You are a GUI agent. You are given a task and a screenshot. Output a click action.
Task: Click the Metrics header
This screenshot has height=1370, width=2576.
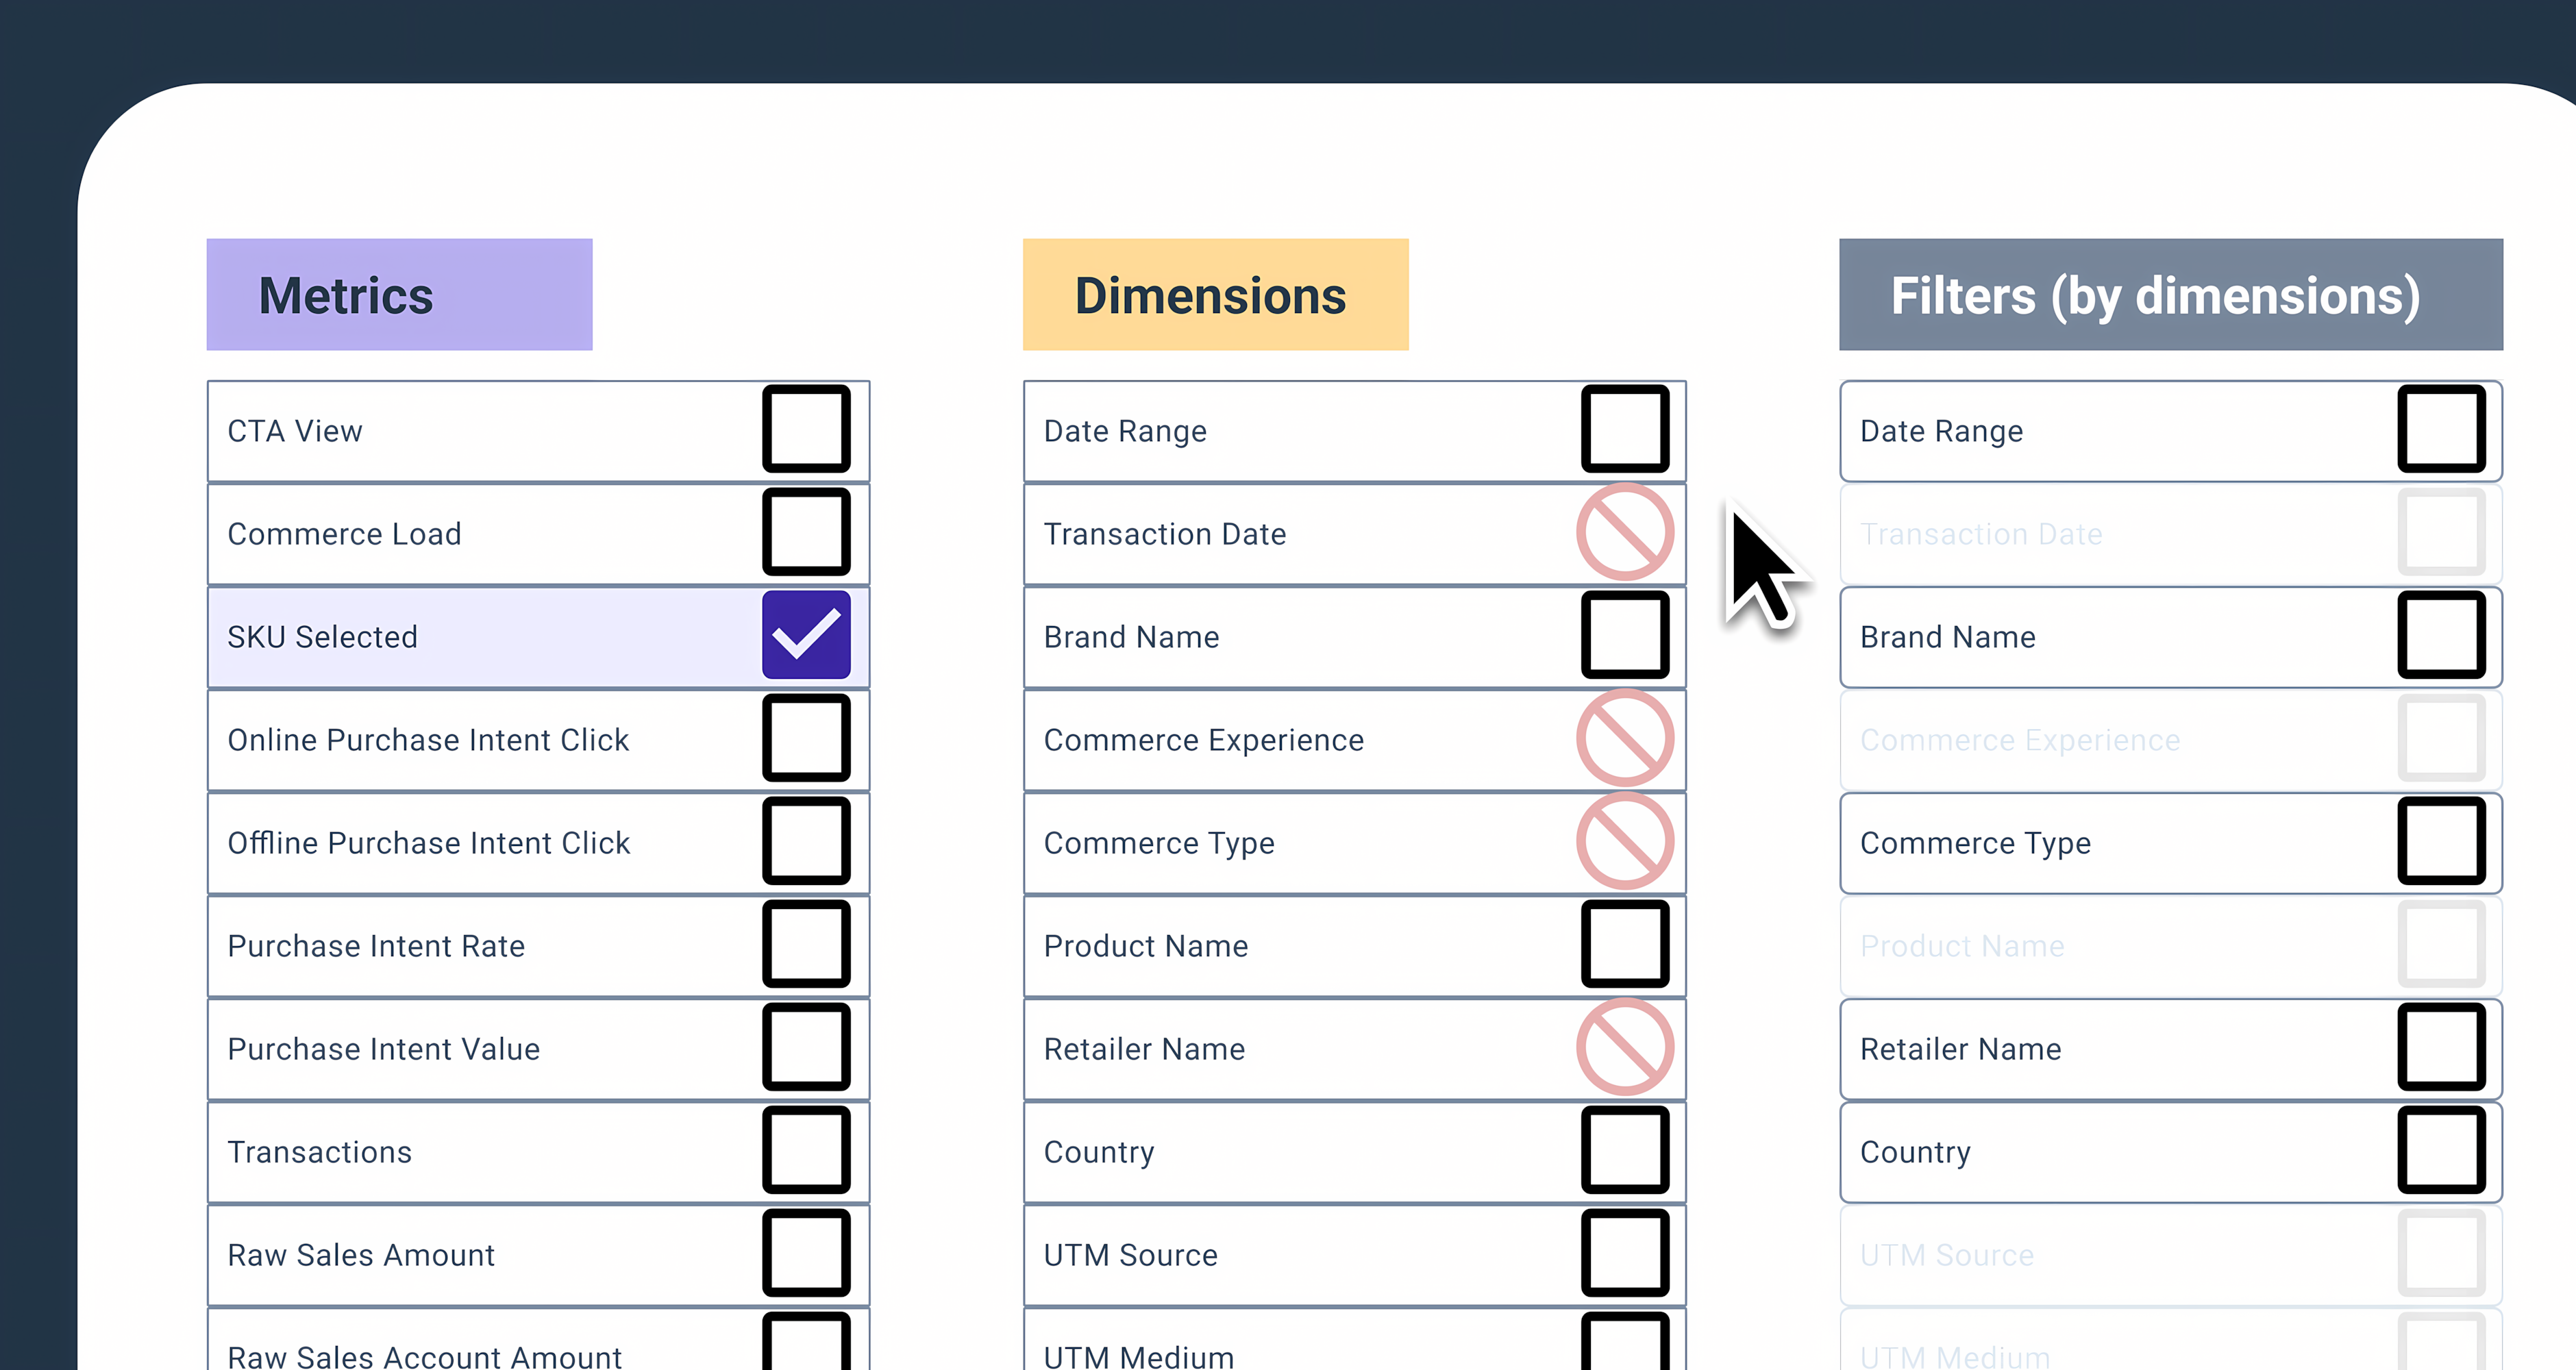[345, 294]
